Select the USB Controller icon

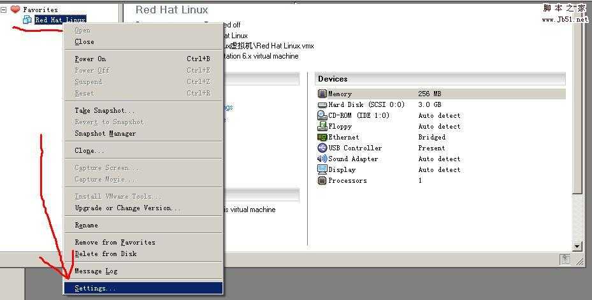pyautogui.click(x=322, y=148)
